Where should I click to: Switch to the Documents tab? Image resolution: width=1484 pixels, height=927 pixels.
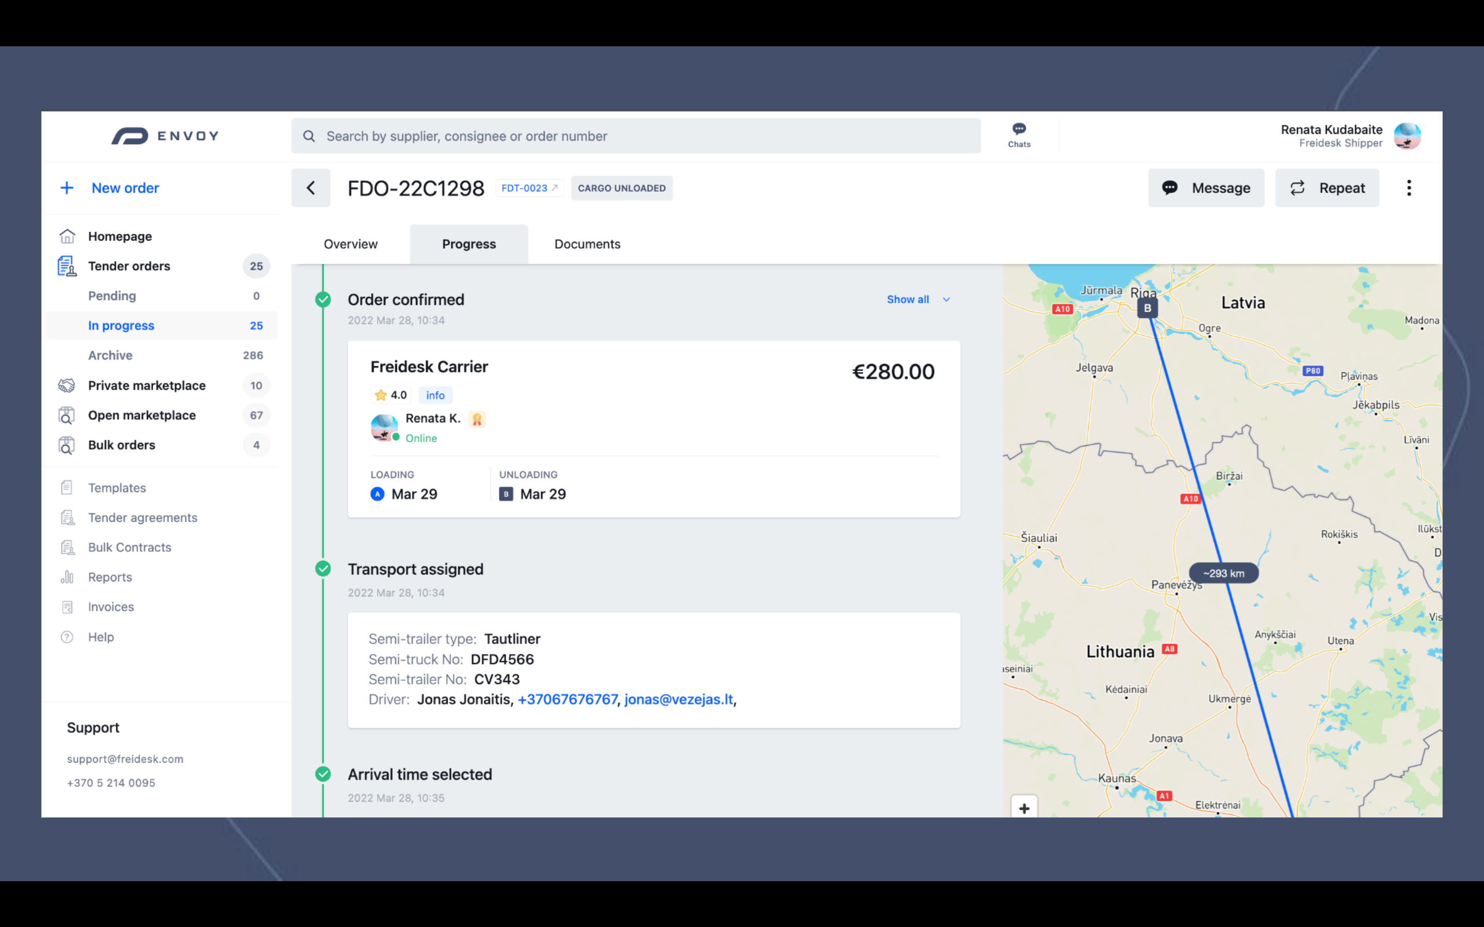pos(586,244)
